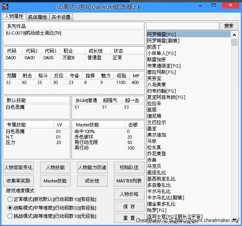The width and height of the screenshot is (242, 226).
Task: Click the 重置 reset button
Action: pyautogui.click(x=129, y=218)
